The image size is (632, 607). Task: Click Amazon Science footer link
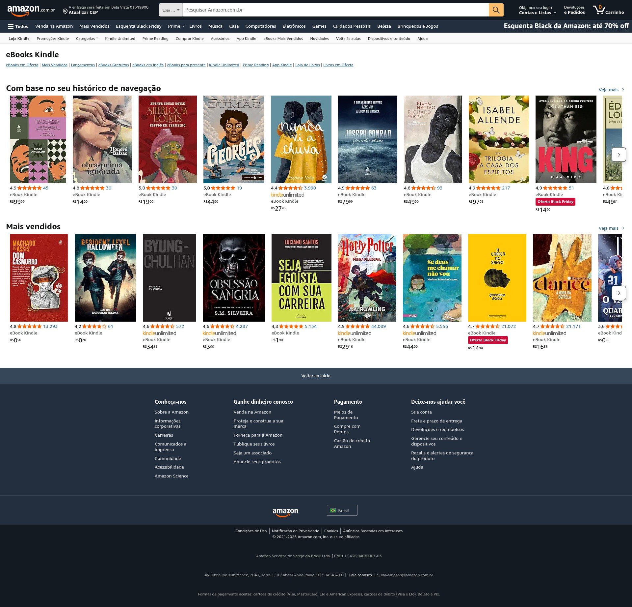tap(171, 476)
